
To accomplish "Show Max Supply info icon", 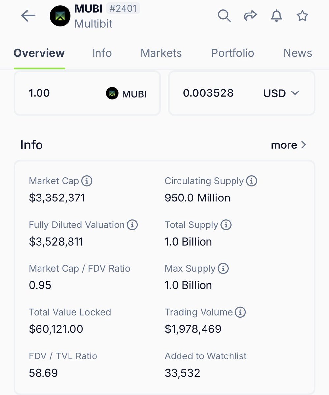I will 223,268.
